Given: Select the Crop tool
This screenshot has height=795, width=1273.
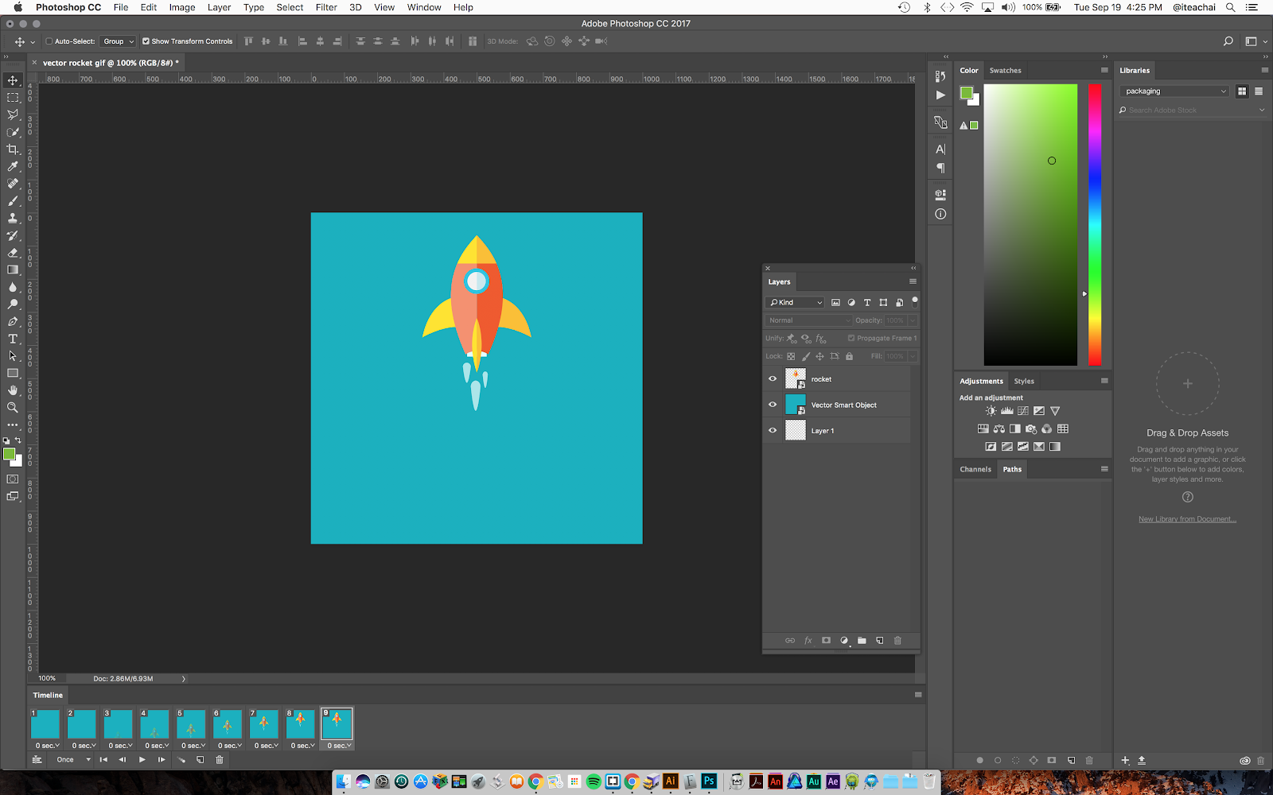Looking at the screenshot, I should (x=13, y=149).
